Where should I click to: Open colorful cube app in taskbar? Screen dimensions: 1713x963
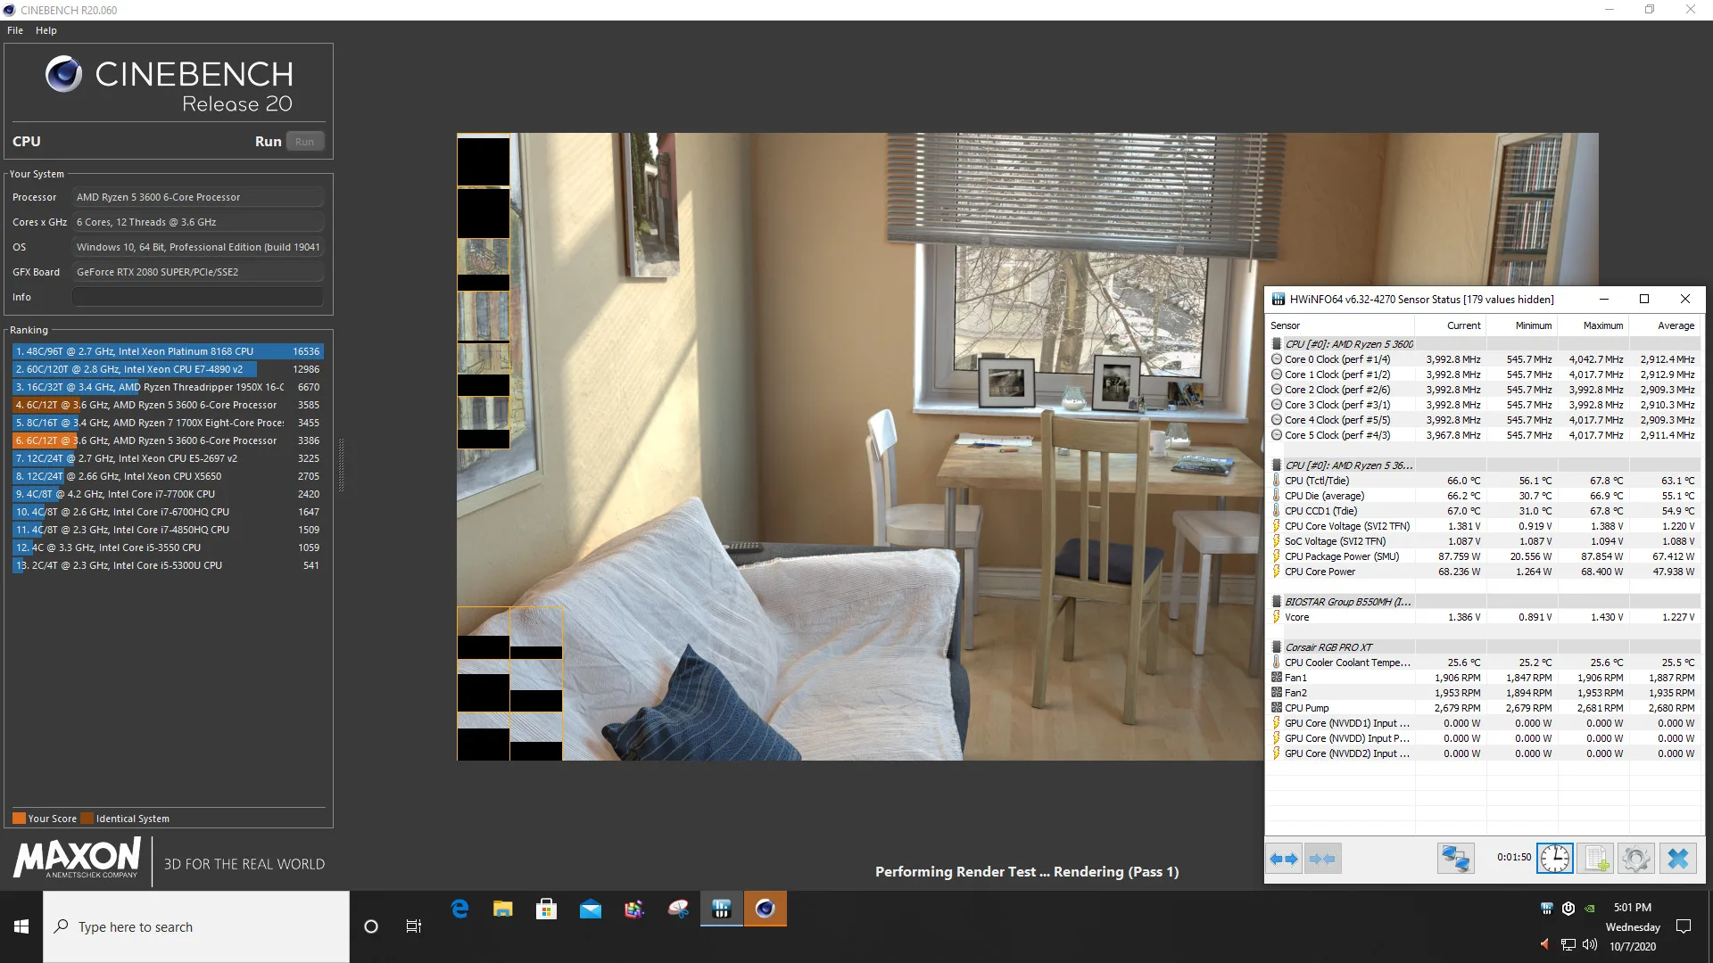point(634,909)
